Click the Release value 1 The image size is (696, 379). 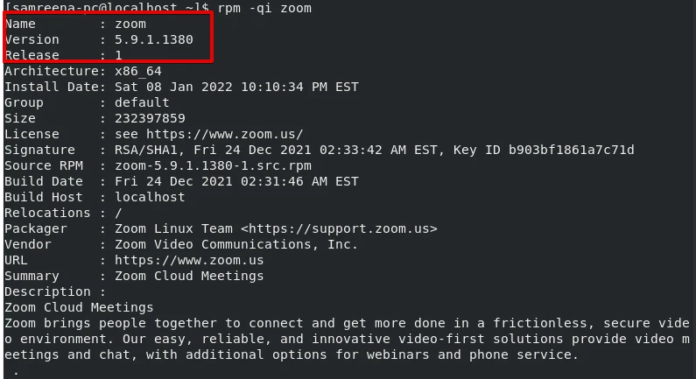click(x=118, y=56)
